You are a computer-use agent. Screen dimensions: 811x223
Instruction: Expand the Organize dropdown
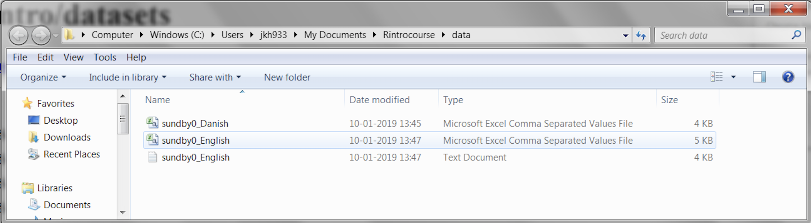click(x=43, y=77)
